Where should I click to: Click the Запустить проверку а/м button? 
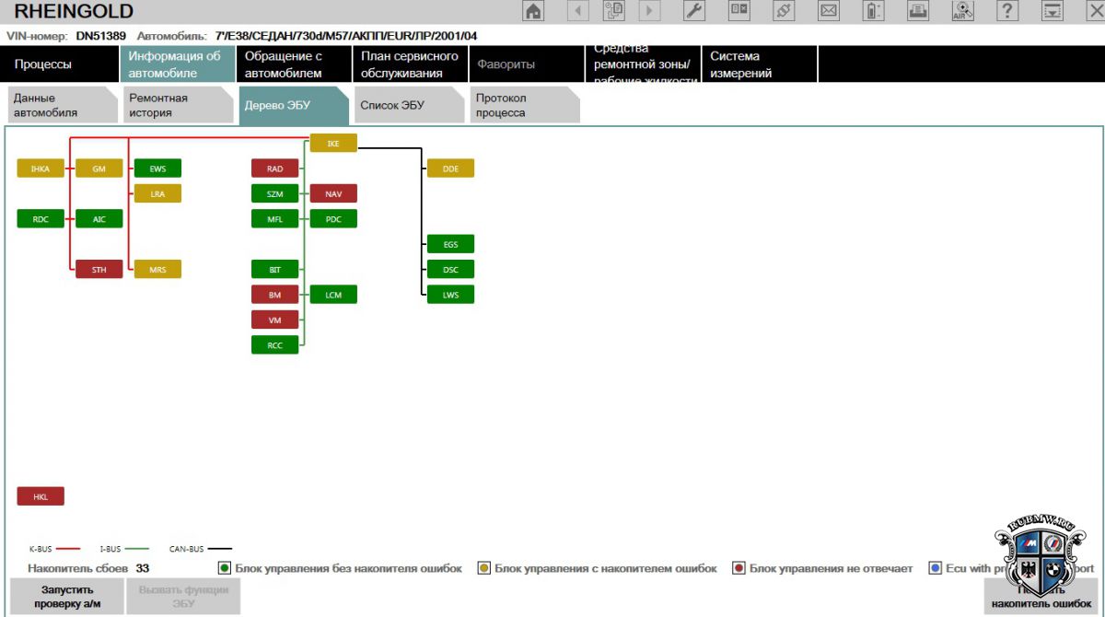point(66,597)
